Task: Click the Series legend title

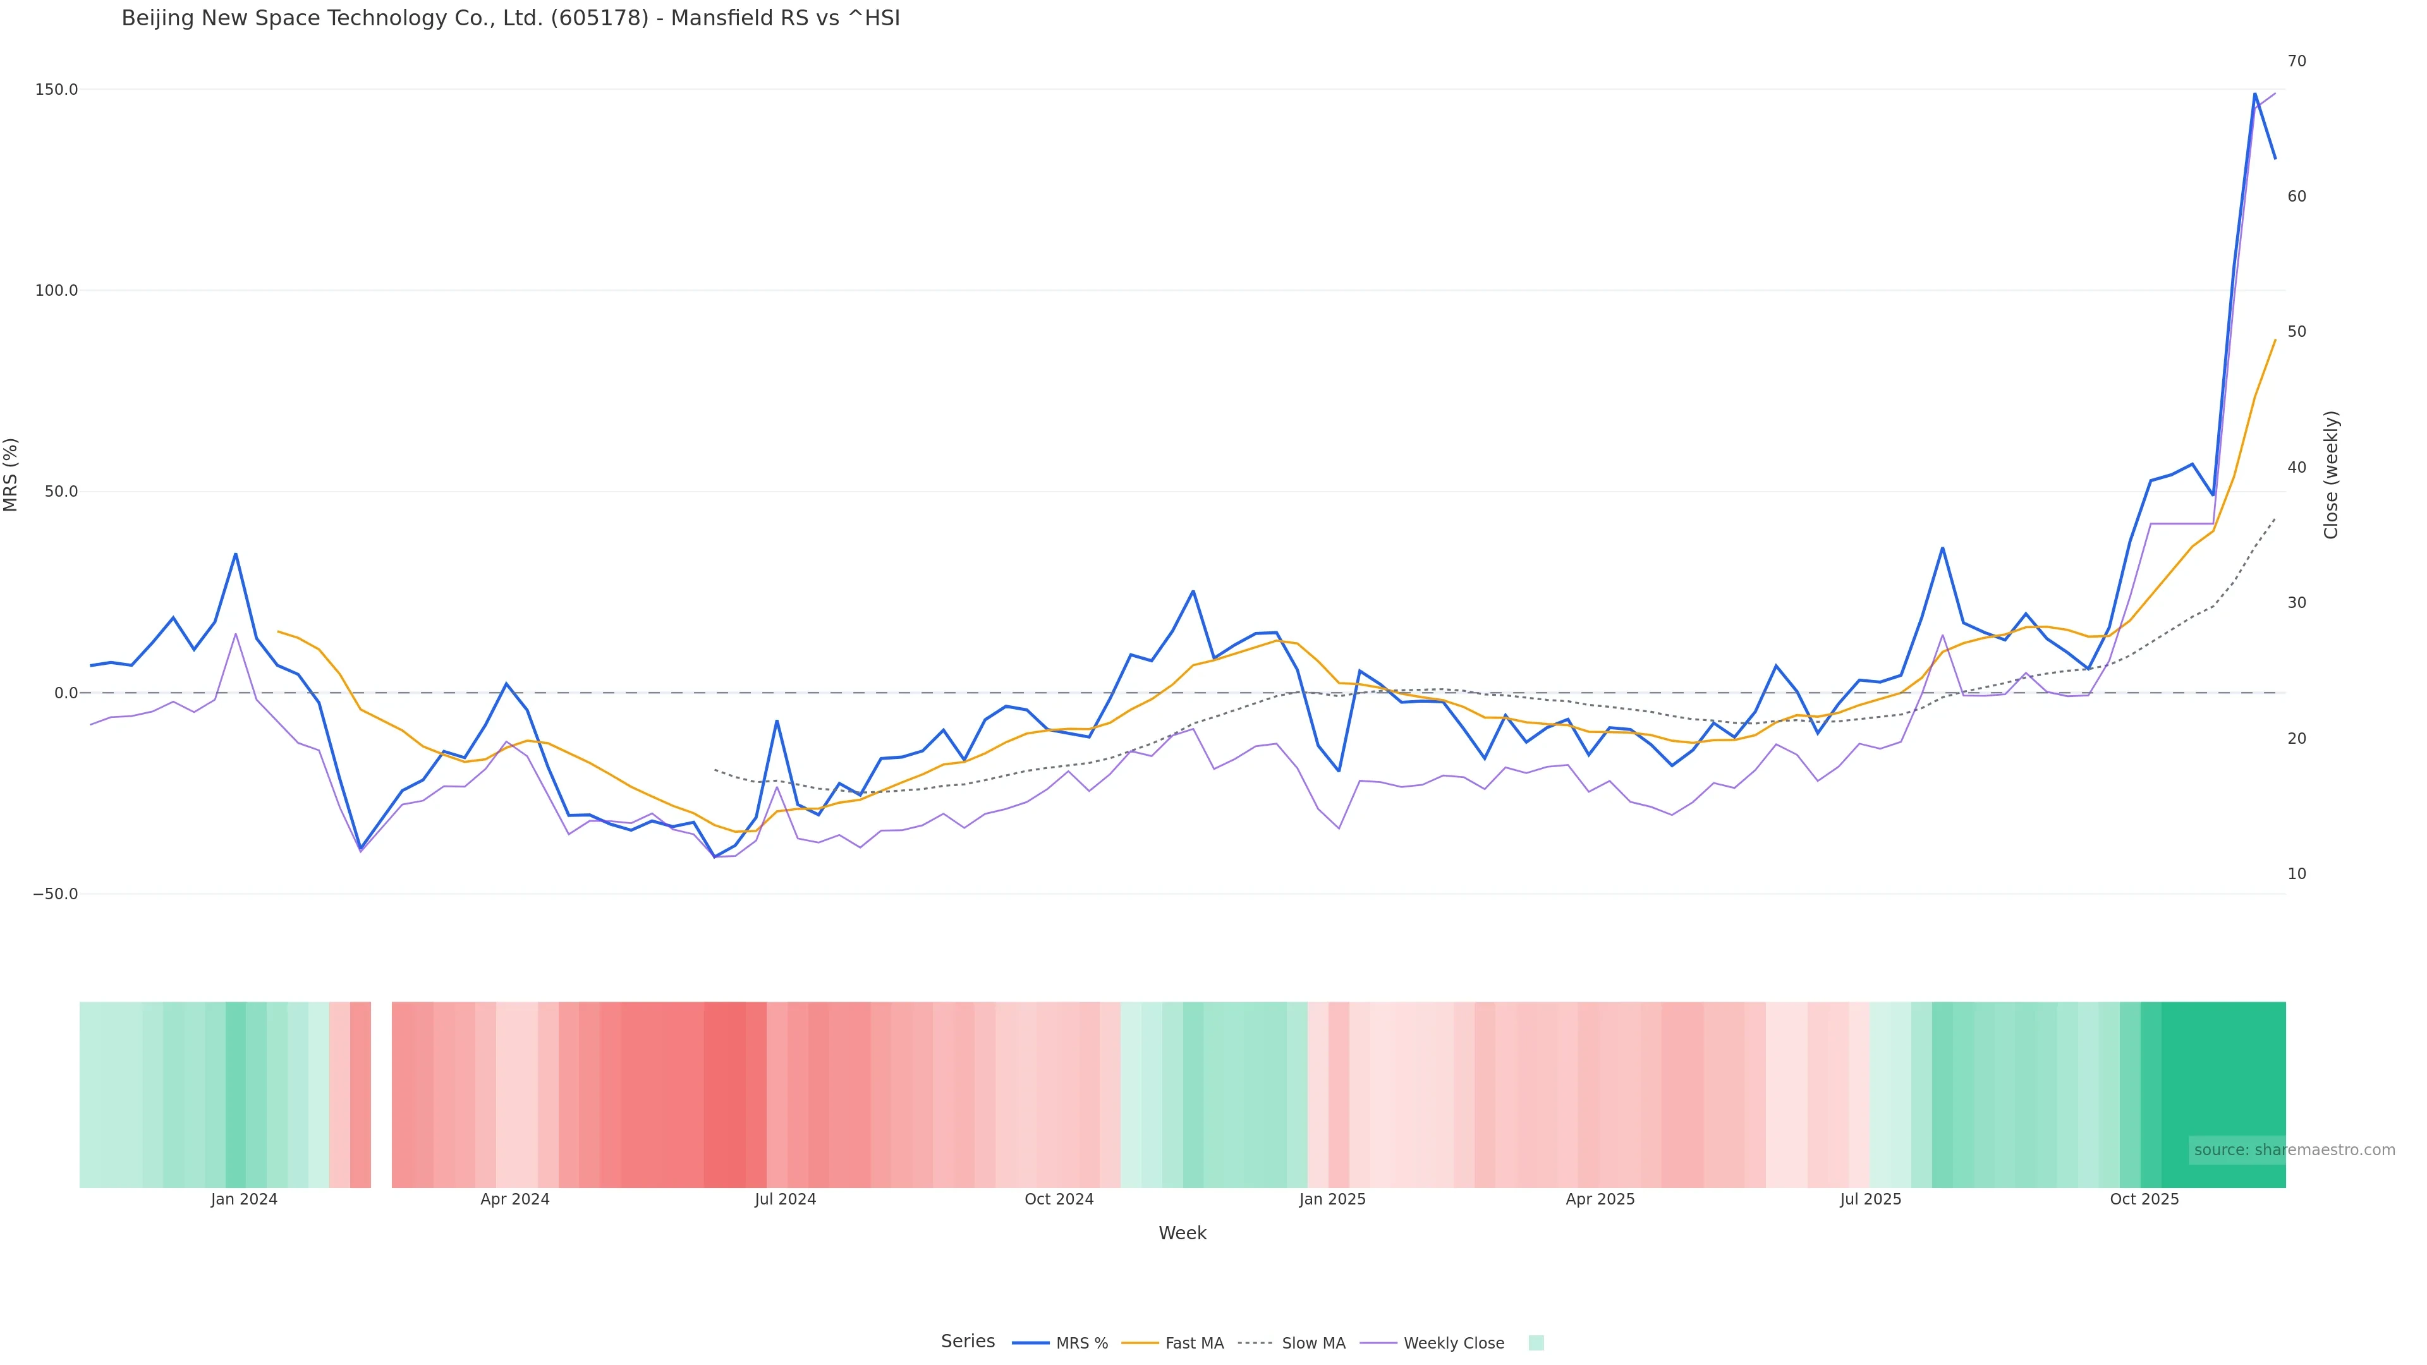Action: tap(968, 1342)
